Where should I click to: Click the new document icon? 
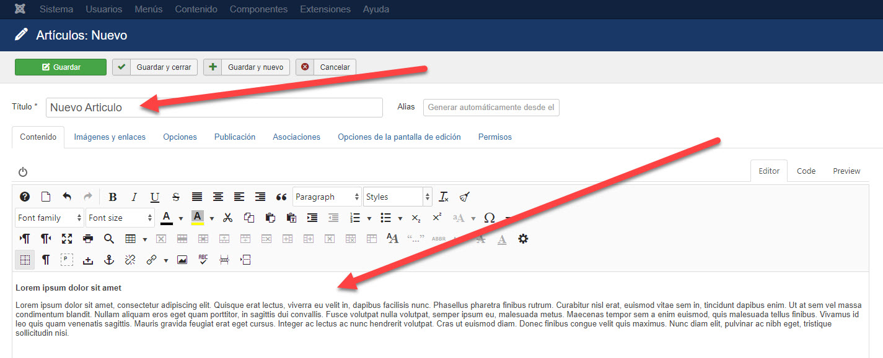[46, 197]
